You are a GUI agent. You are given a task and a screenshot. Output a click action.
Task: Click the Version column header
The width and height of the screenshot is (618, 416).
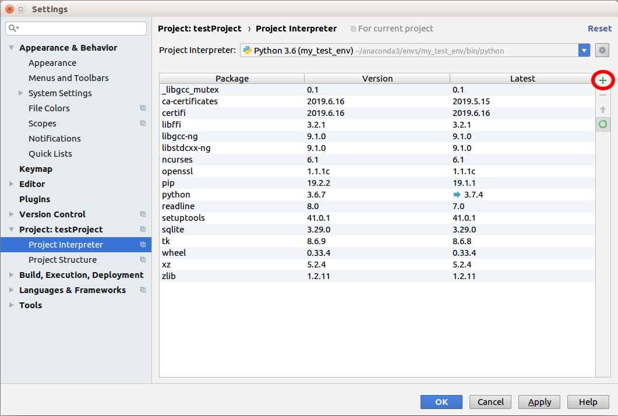377,79
